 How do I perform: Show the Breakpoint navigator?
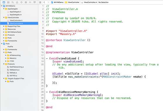point(30,2)
